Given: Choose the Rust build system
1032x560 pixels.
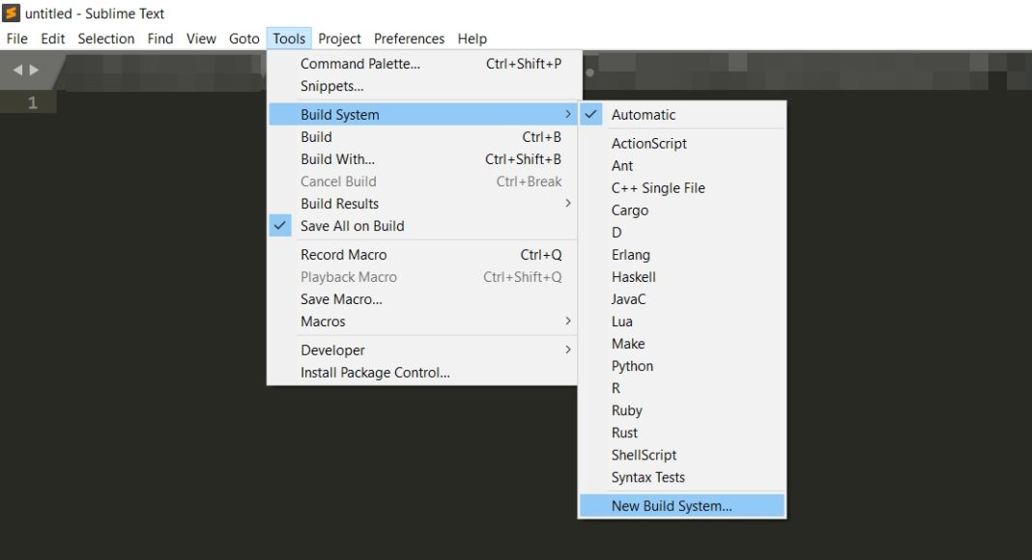Looking at the screenshot, I should pos(624,433).
